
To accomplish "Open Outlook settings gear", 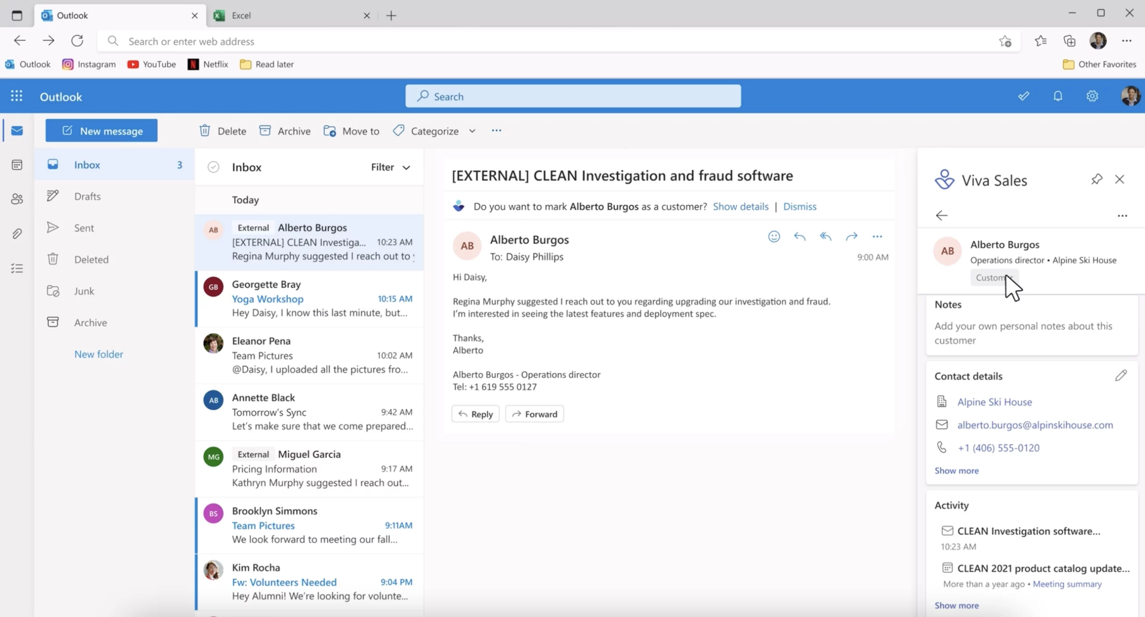I will coord(1092,96).
